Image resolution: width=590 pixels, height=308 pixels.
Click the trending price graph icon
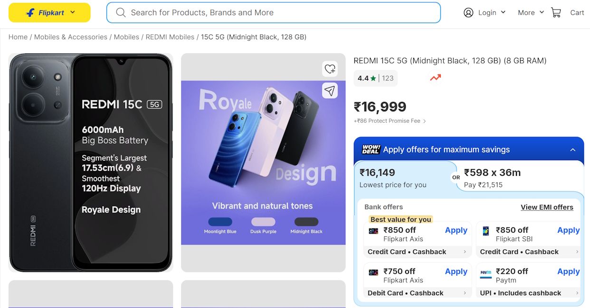click(x=435, y=77)
